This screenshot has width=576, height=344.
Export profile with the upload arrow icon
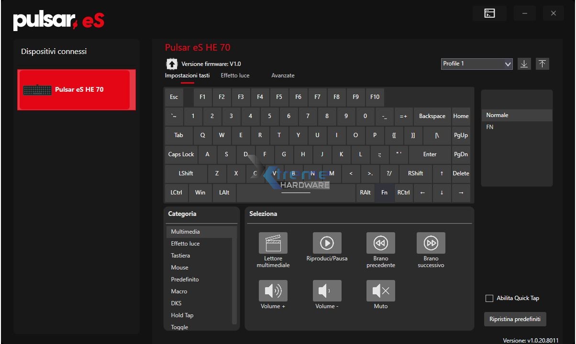pyautogui.click(x=542, y=64)
